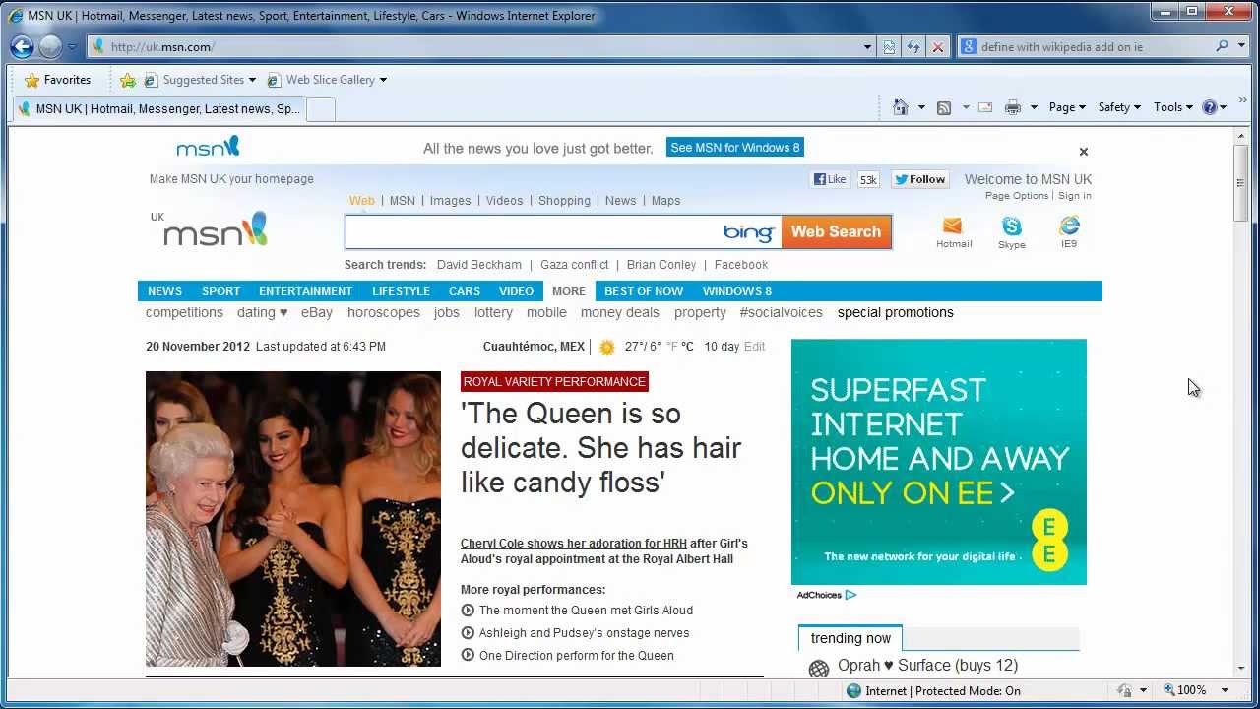Open Cheryl Cole shows her adoration link

click(574, 544)
